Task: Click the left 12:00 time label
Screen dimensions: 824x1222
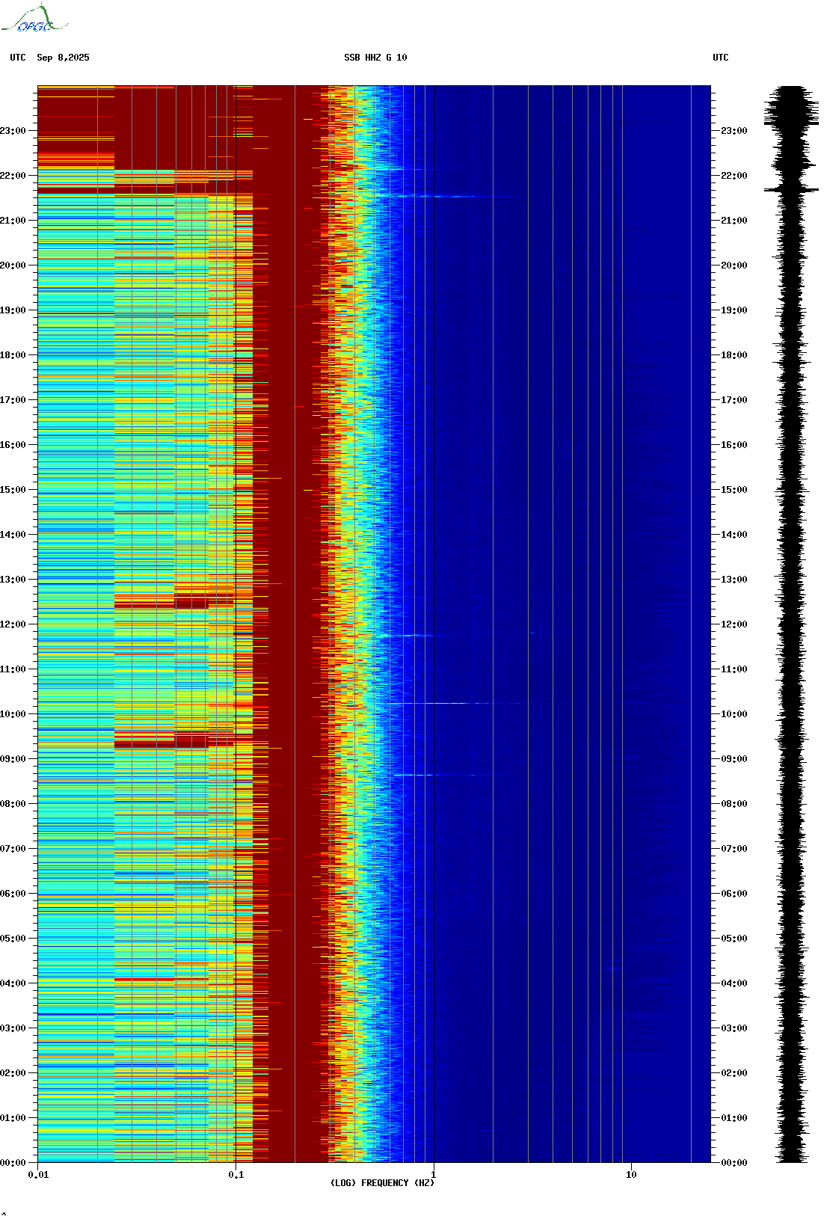Action: point(13,624)
